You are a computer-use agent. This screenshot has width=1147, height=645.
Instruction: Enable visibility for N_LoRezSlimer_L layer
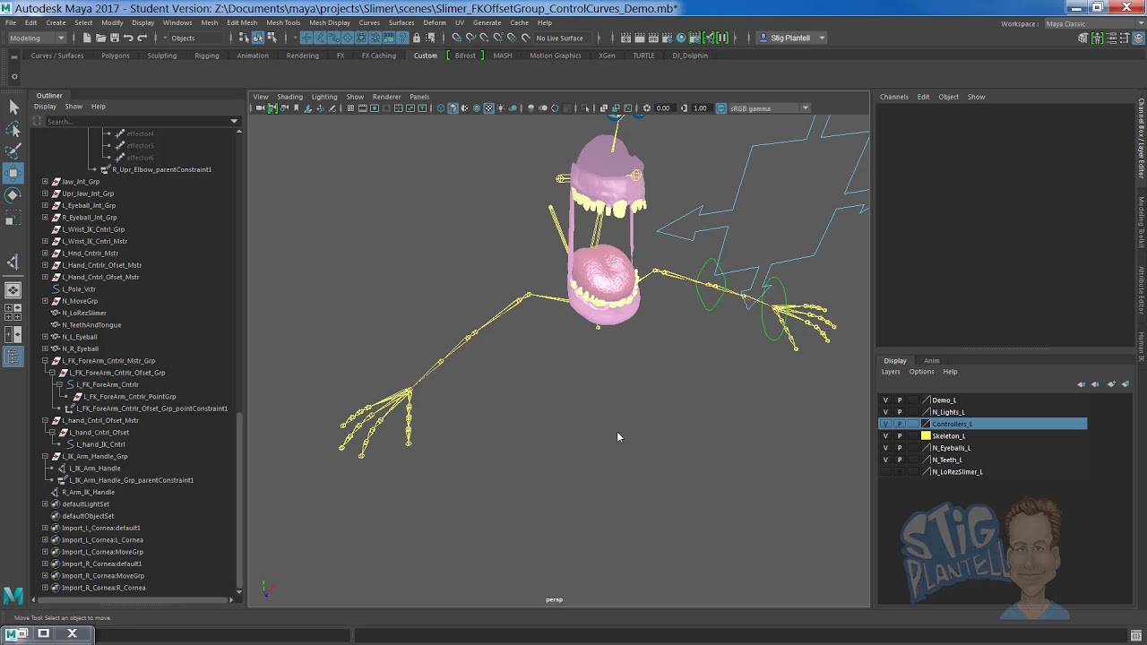[x=885, y=472]
